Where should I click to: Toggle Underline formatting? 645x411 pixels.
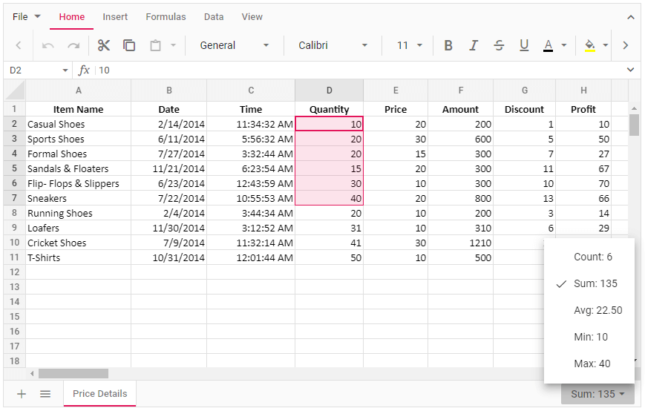tap(524, 45)
